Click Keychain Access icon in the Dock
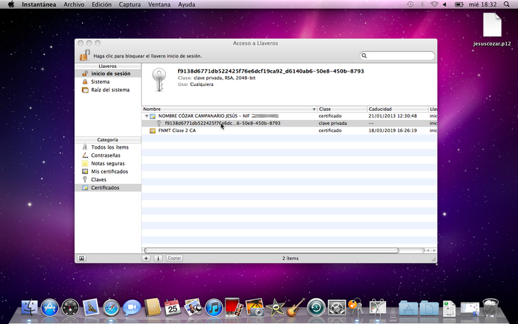This screenshot has height=324, width=518. (x=356, y=307)
